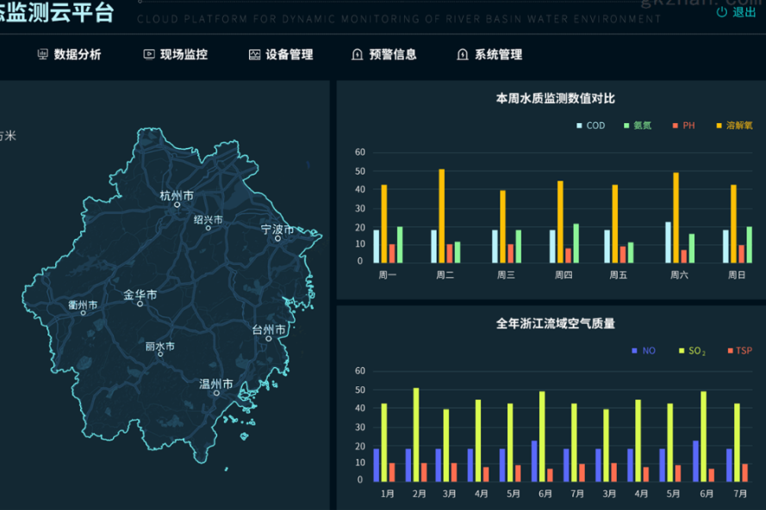Open the 设备管理 device icon

254,54
